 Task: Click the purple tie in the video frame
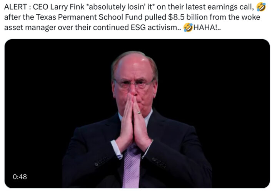point(132,166)
